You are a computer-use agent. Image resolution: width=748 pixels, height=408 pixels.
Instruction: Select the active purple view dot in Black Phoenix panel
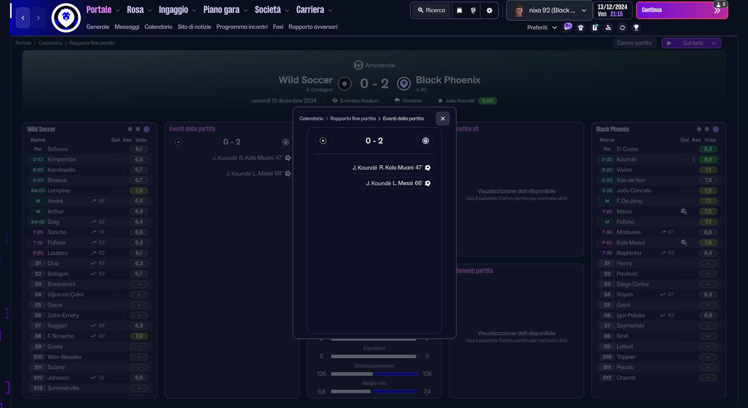click(x=715, y=129)
